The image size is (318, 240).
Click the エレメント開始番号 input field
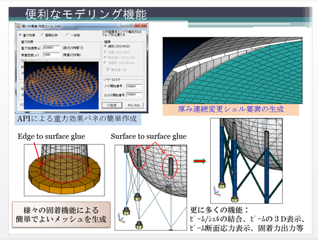pos(134,94)
